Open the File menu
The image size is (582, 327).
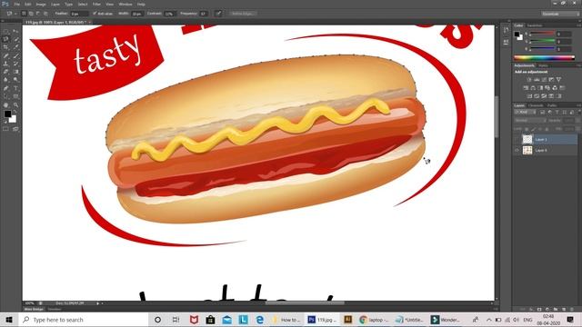[16, 4]
